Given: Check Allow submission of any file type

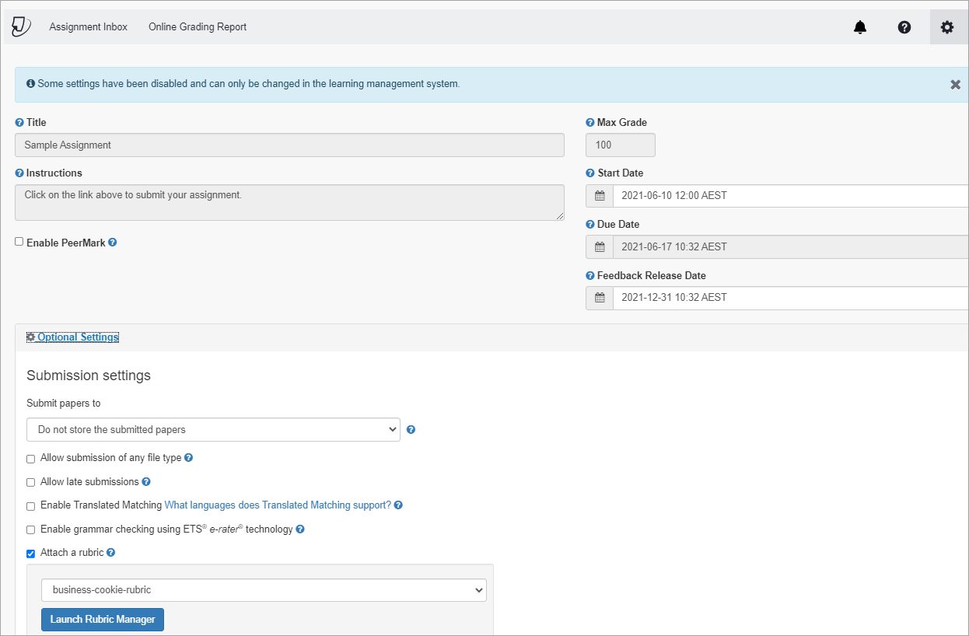Looking at the screenshot, I should [31, 459].
